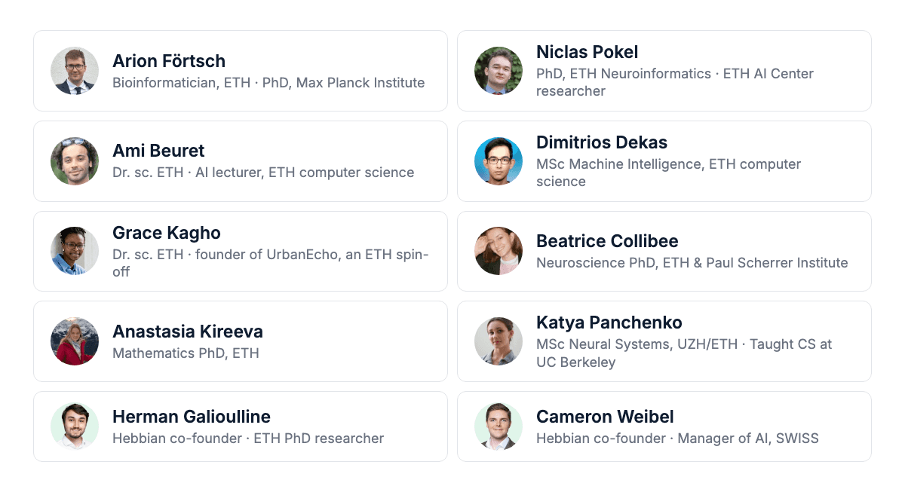Click the name Arion Förtsch
This screenshot has width=905, height=489.
point(169,61)
